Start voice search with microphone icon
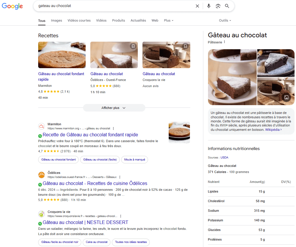296x247 pixels. 209,6
